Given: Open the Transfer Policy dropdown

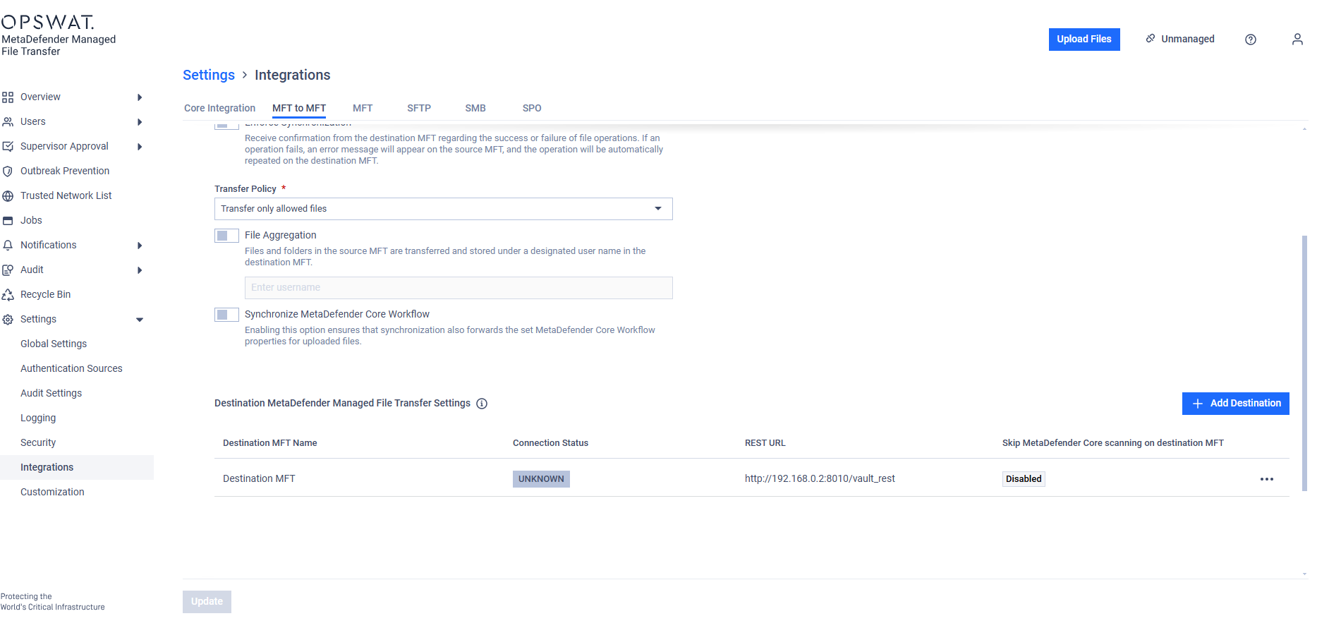Looking at the screenshot, I should (x=443, y=209).
